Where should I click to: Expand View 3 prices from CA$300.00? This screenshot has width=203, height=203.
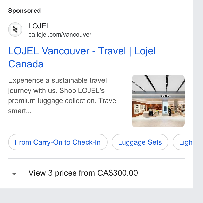pyautogui.click(x=83, y=173)
